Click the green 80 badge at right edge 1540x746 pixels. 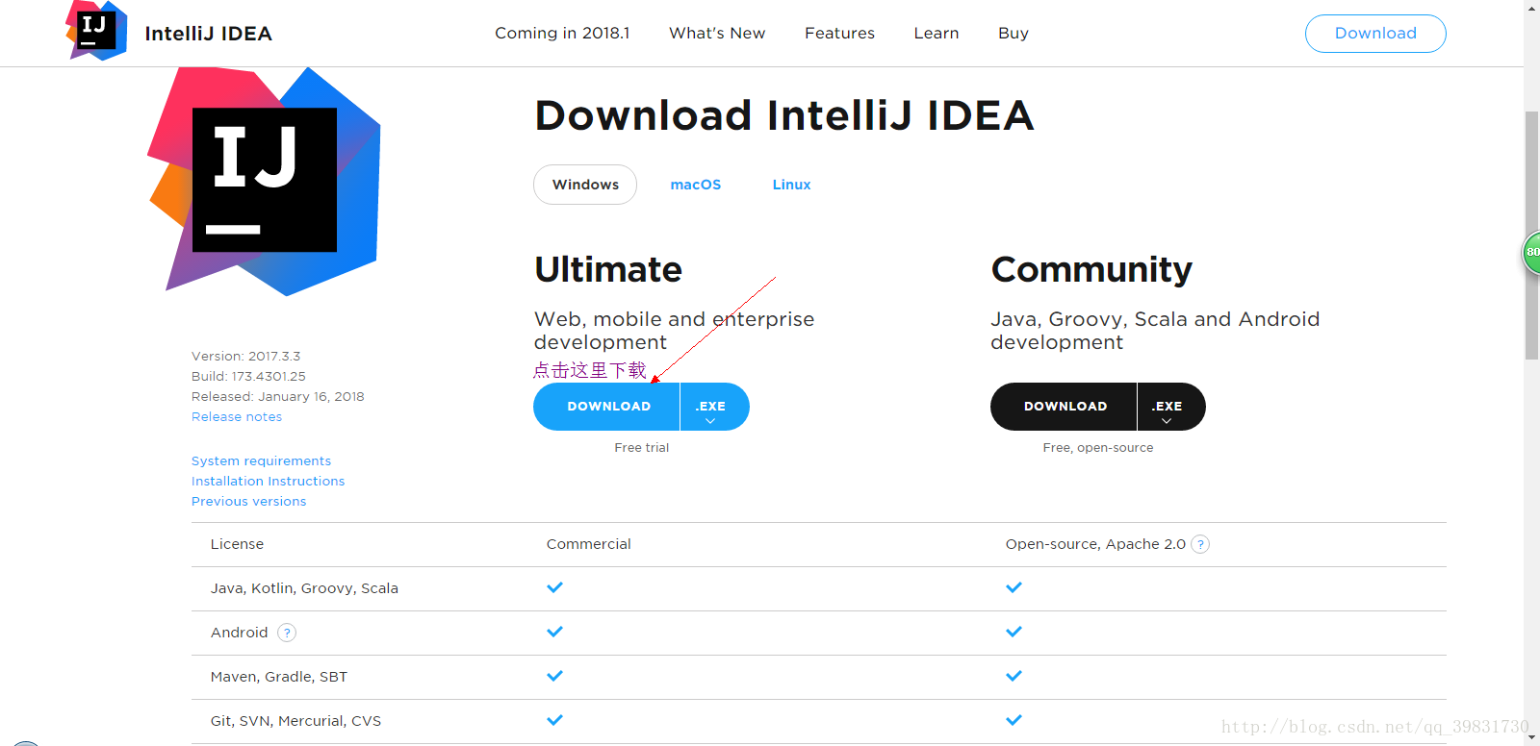coord(1531,253)
